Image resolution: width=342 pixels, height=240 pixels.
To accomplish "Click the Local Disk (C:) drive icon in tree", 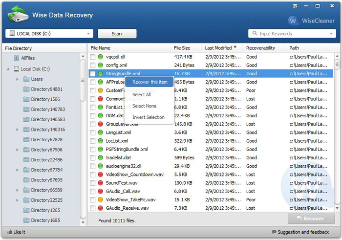I will (x=16, y=69).
